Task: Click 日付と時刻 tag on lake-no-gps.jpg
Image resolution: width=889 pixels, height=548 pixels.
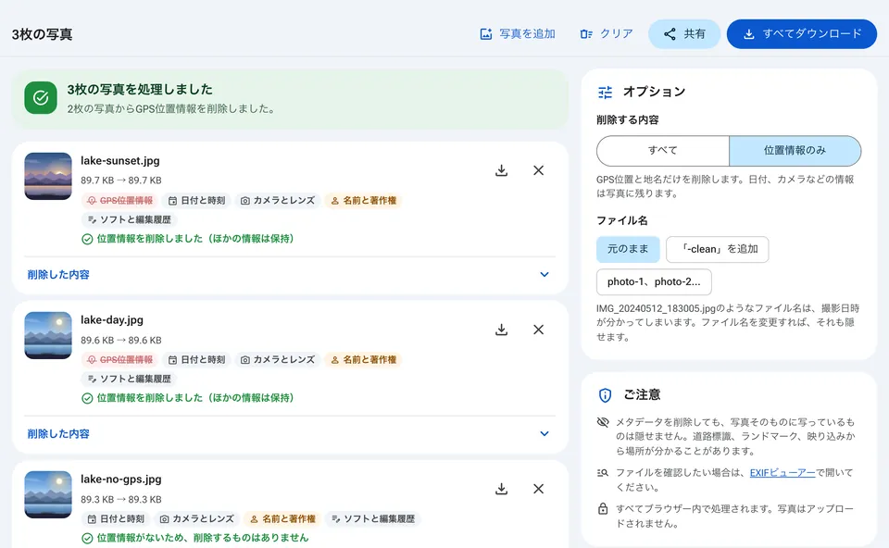Action: pyautogui.click(x=116, y=519)
